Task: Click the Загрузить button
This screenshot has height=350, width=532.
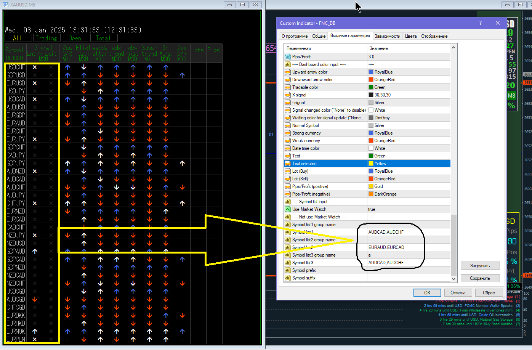Action: tap(480, 266)
